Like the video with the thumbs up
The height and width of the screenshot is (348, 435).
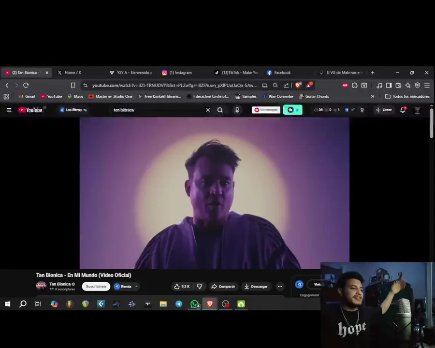click(182, 287)
